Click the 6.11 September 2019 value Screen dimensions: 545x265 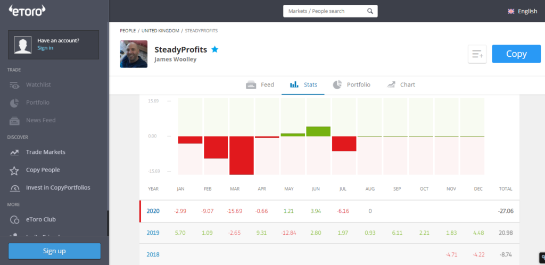[x=397, y=233]
